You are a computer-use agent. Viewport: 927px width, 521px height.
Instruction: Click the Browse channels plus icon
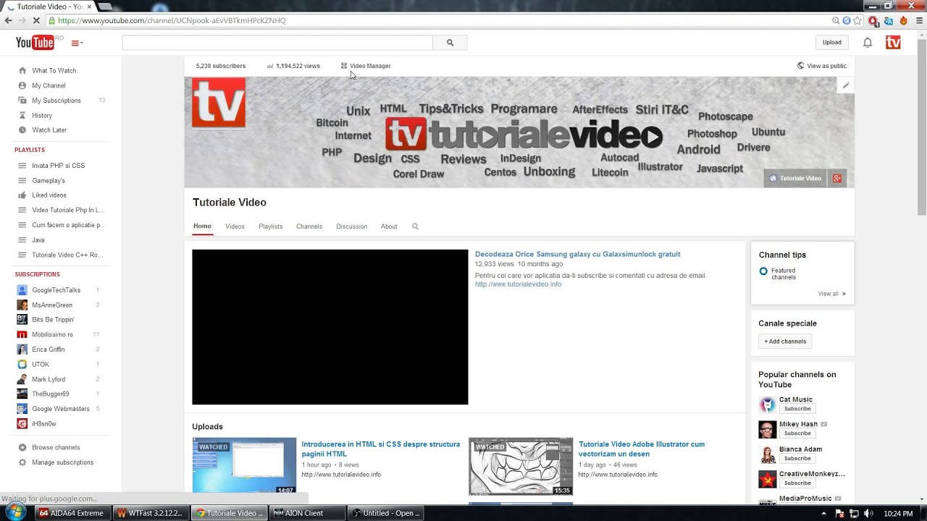tap(22, 447)
